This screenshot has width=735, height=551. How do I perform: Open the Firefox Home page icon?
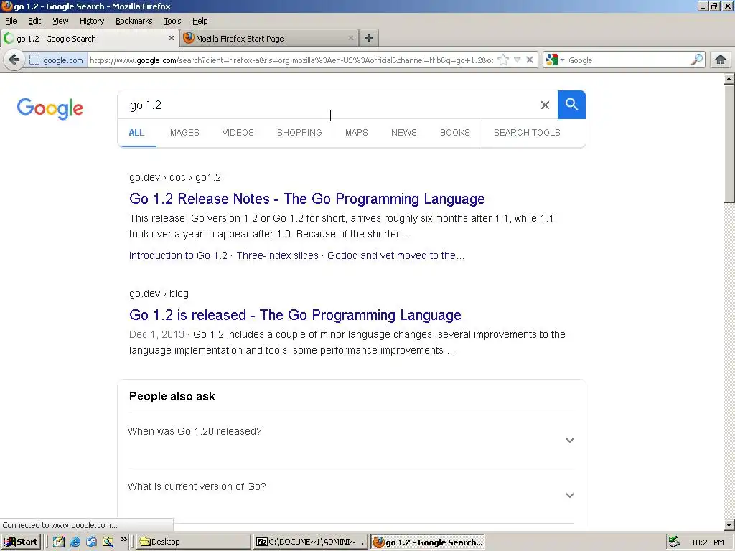pos(721,60)
